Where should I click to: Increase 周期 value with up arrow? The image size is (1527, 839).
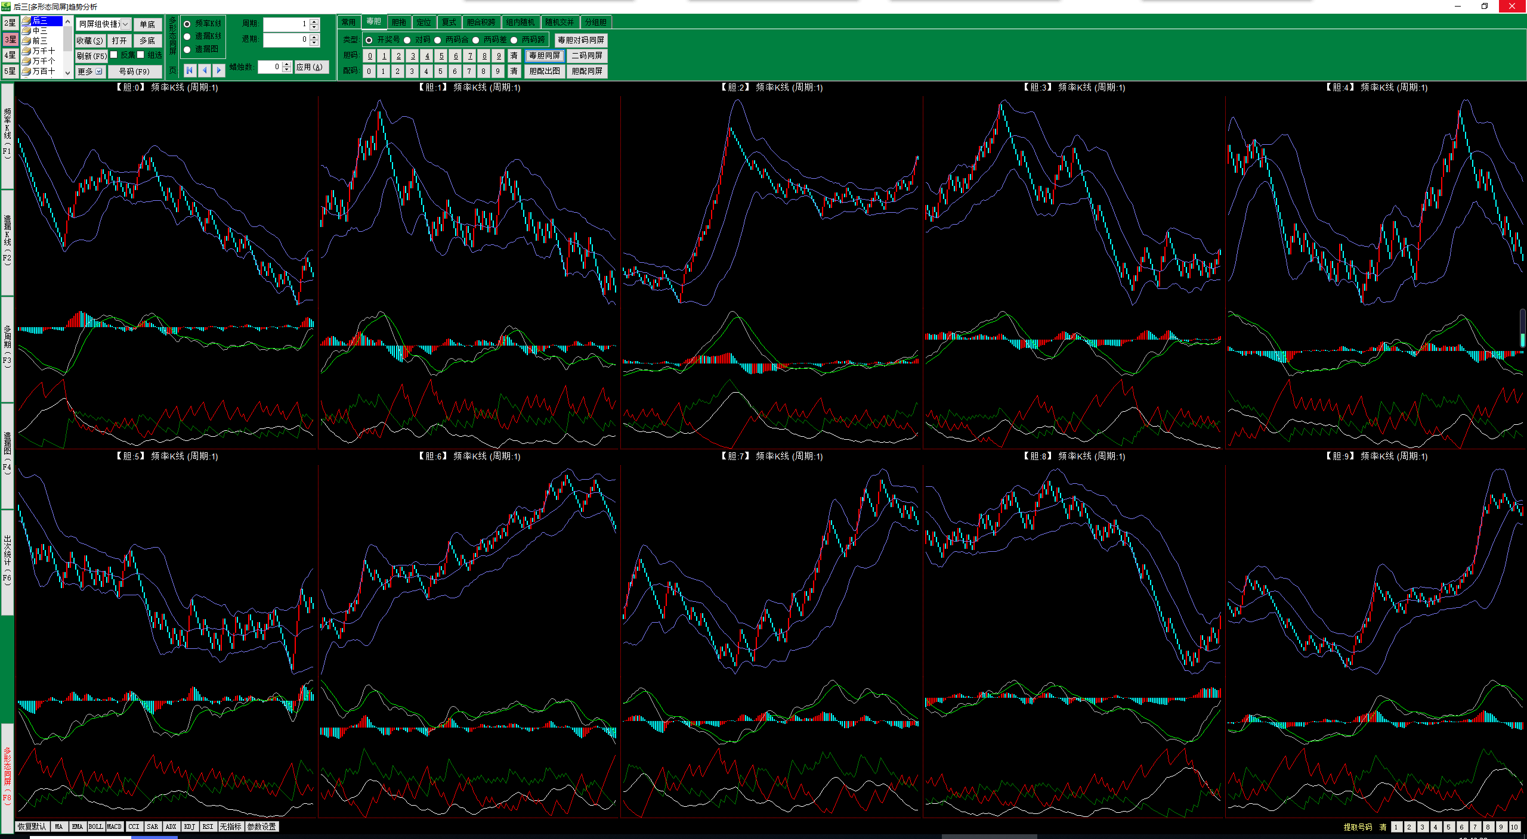point(314,21)
